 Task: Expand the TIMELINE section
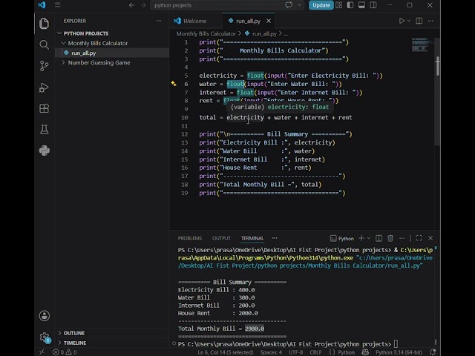[75, 343]
